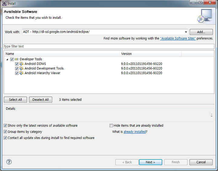Click the Deselect All button
Viewport: 218px width, 171px height.
tap(41, 100)
